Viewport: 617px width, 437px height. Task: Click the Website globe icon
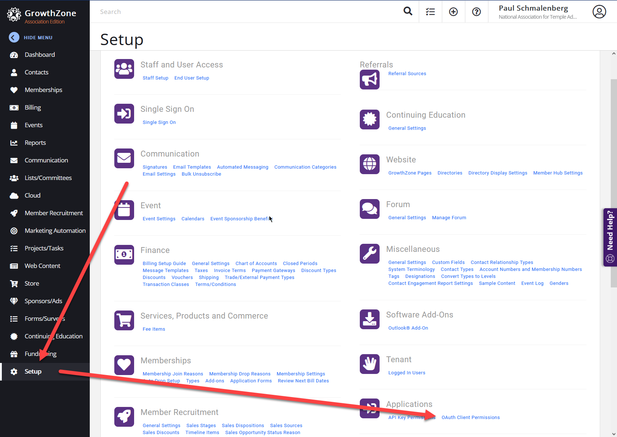point(369,164)
